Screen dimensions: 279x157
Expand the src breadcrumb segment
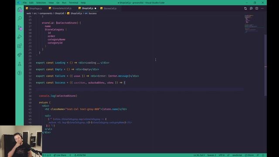(x=35, y=14)
